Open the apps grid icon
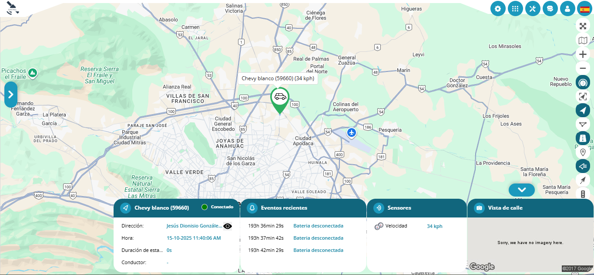The width and height of the screenshot is (594, 275). click(x=515, y=8)
